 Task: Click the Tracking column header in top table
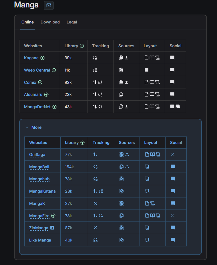click(100, 46)
